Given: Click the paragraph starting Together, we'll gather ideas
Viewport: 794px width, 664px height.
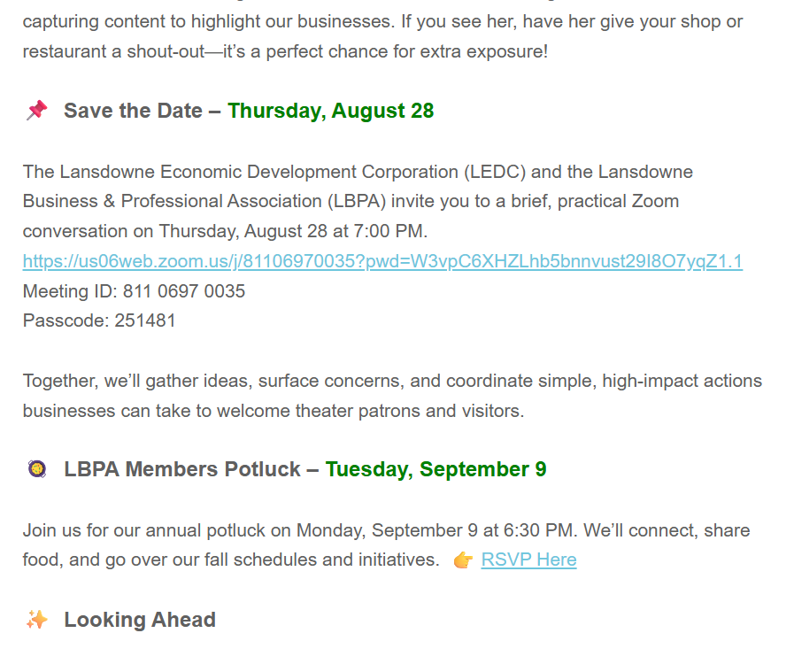Looking at the screenshot, I should click(392, 396).
